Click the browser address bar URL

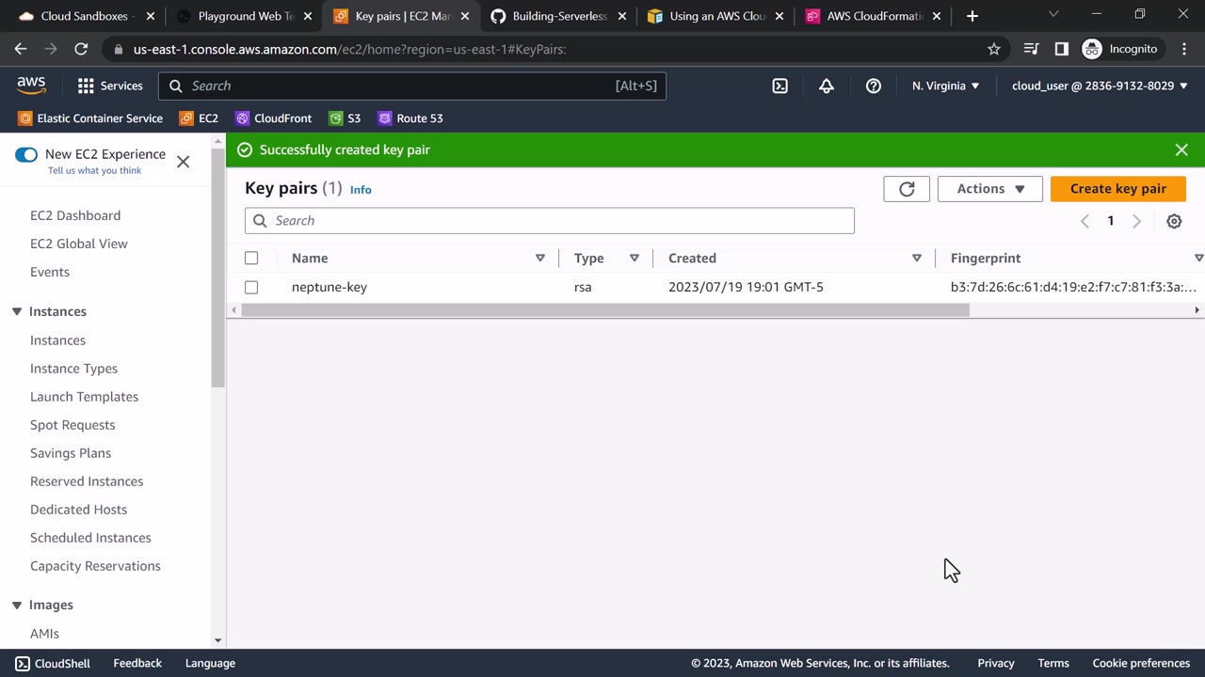(x=349, y=49)
